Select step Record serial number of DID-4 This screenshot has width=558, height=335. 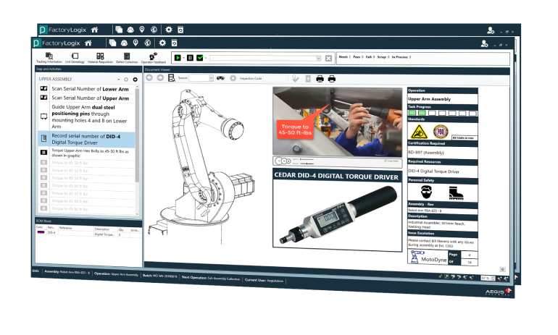click(x=86, y=139)
